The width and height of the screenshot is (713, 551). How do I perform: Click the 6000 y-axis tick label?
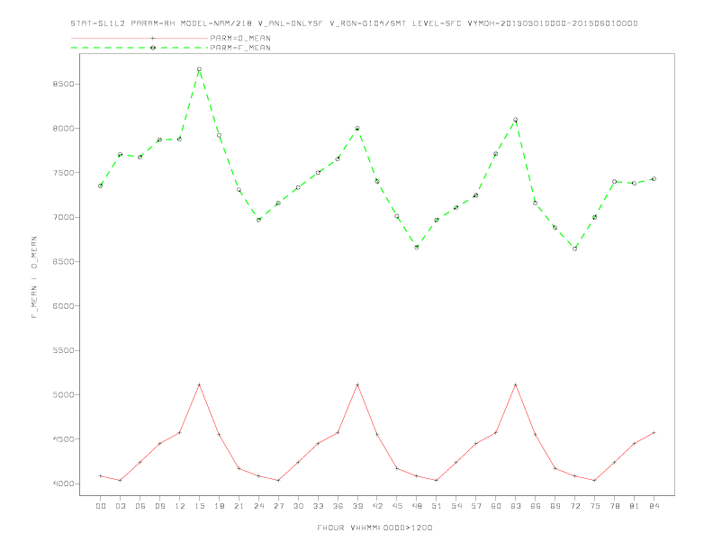tap(64, 306)
